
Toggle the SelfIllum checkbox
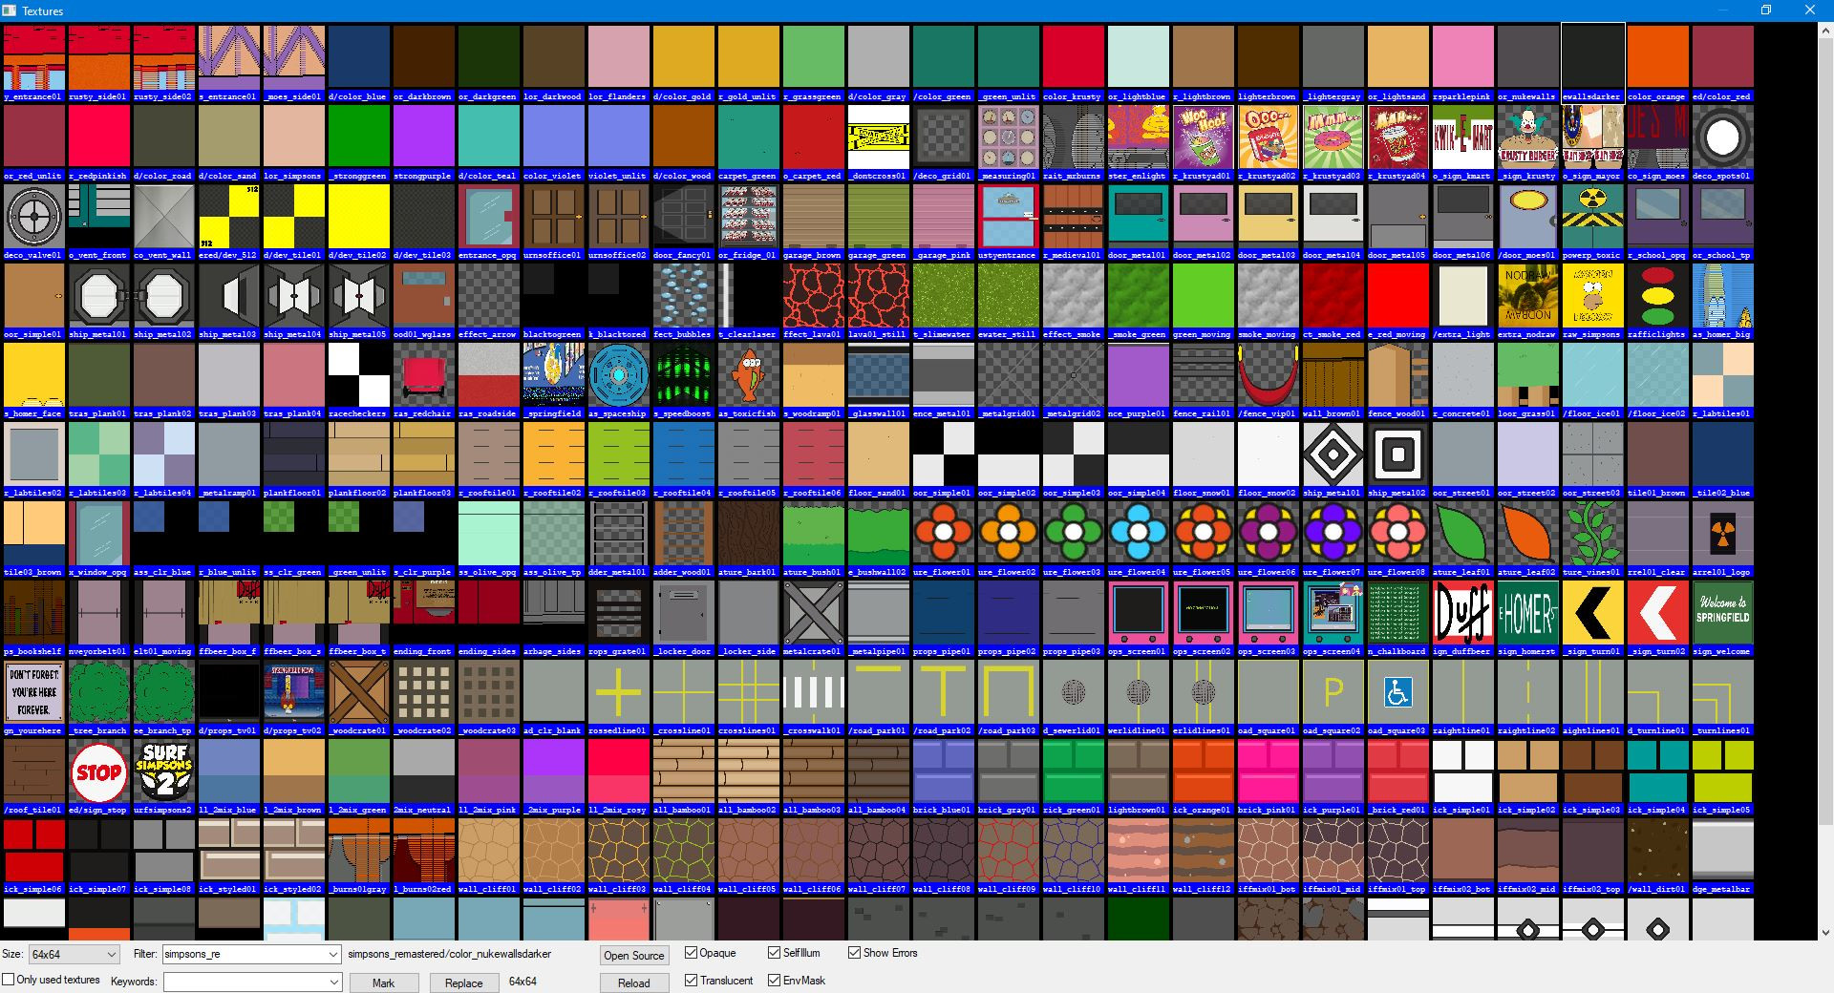[x=774, y=952]
